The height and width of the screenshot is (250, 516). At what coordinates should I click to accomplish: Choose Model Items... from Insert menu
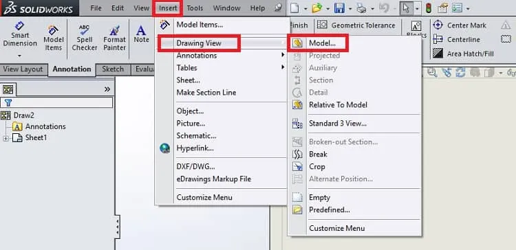200,25
